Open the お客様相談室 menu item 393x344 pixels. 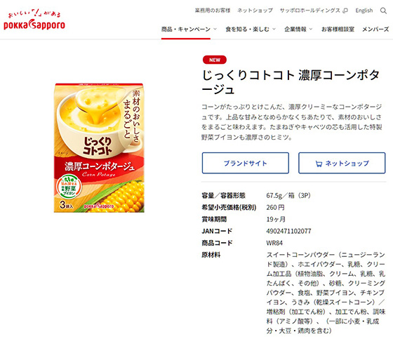click(x=338, y=29)
